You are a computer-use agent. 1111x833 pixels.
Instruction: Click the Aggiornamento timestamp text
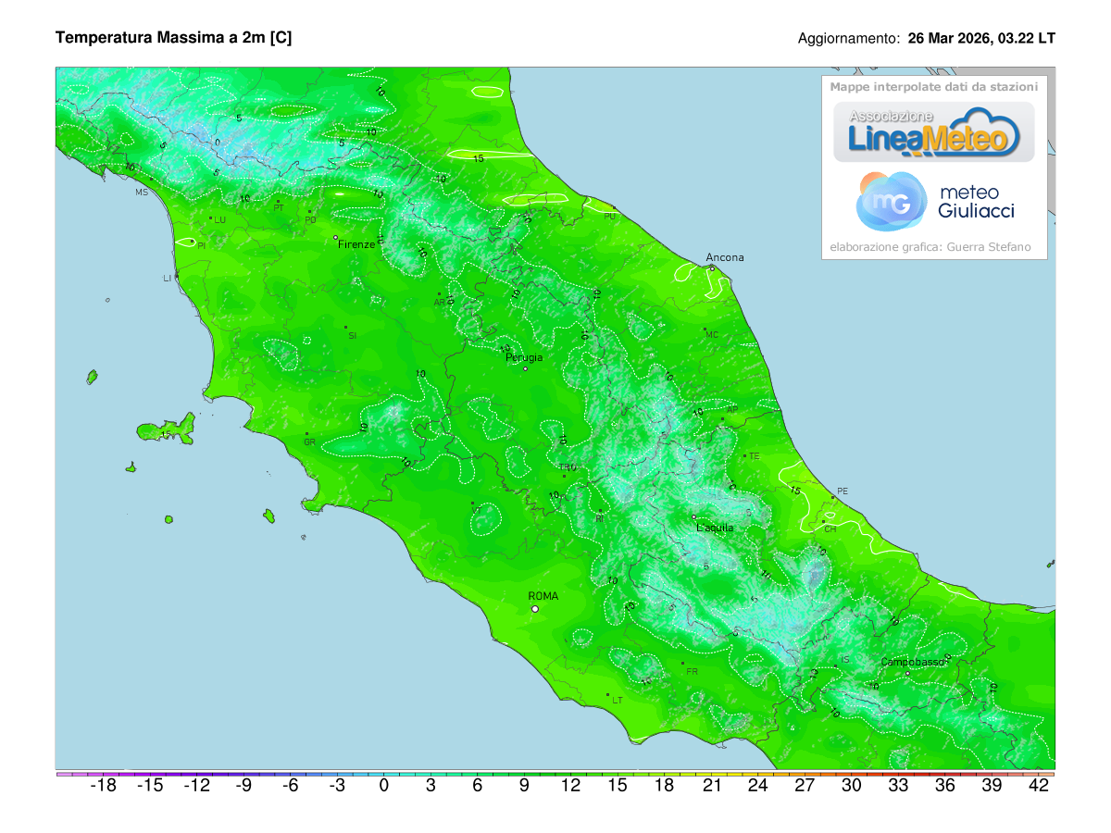(x=926, y=39)
